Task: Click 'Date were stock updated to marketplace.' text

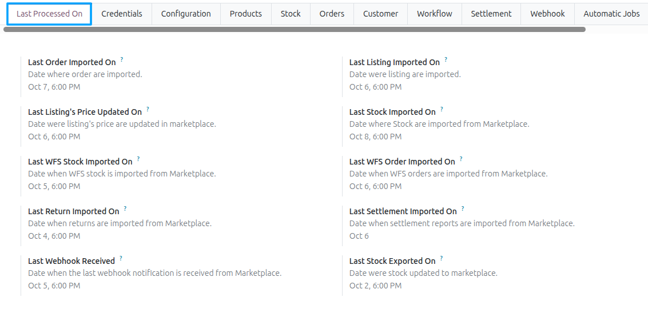Action: coord(424,273)
